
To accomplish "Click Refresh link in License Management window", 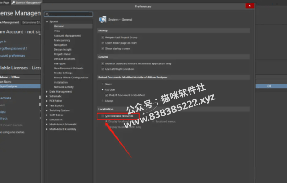I will point(4,119).
